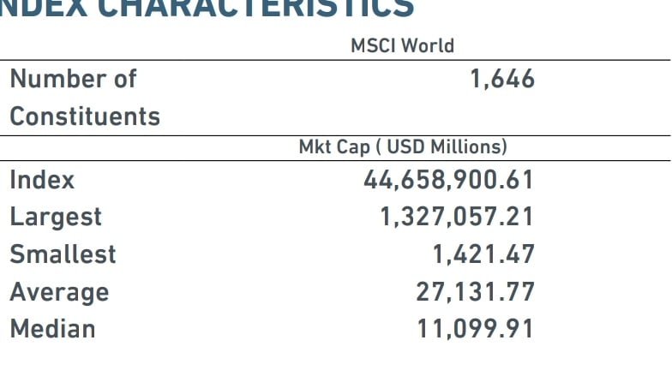
Task: Click the Mkt Cap (USD Millions) subheader
Action: tap(403, 147)
